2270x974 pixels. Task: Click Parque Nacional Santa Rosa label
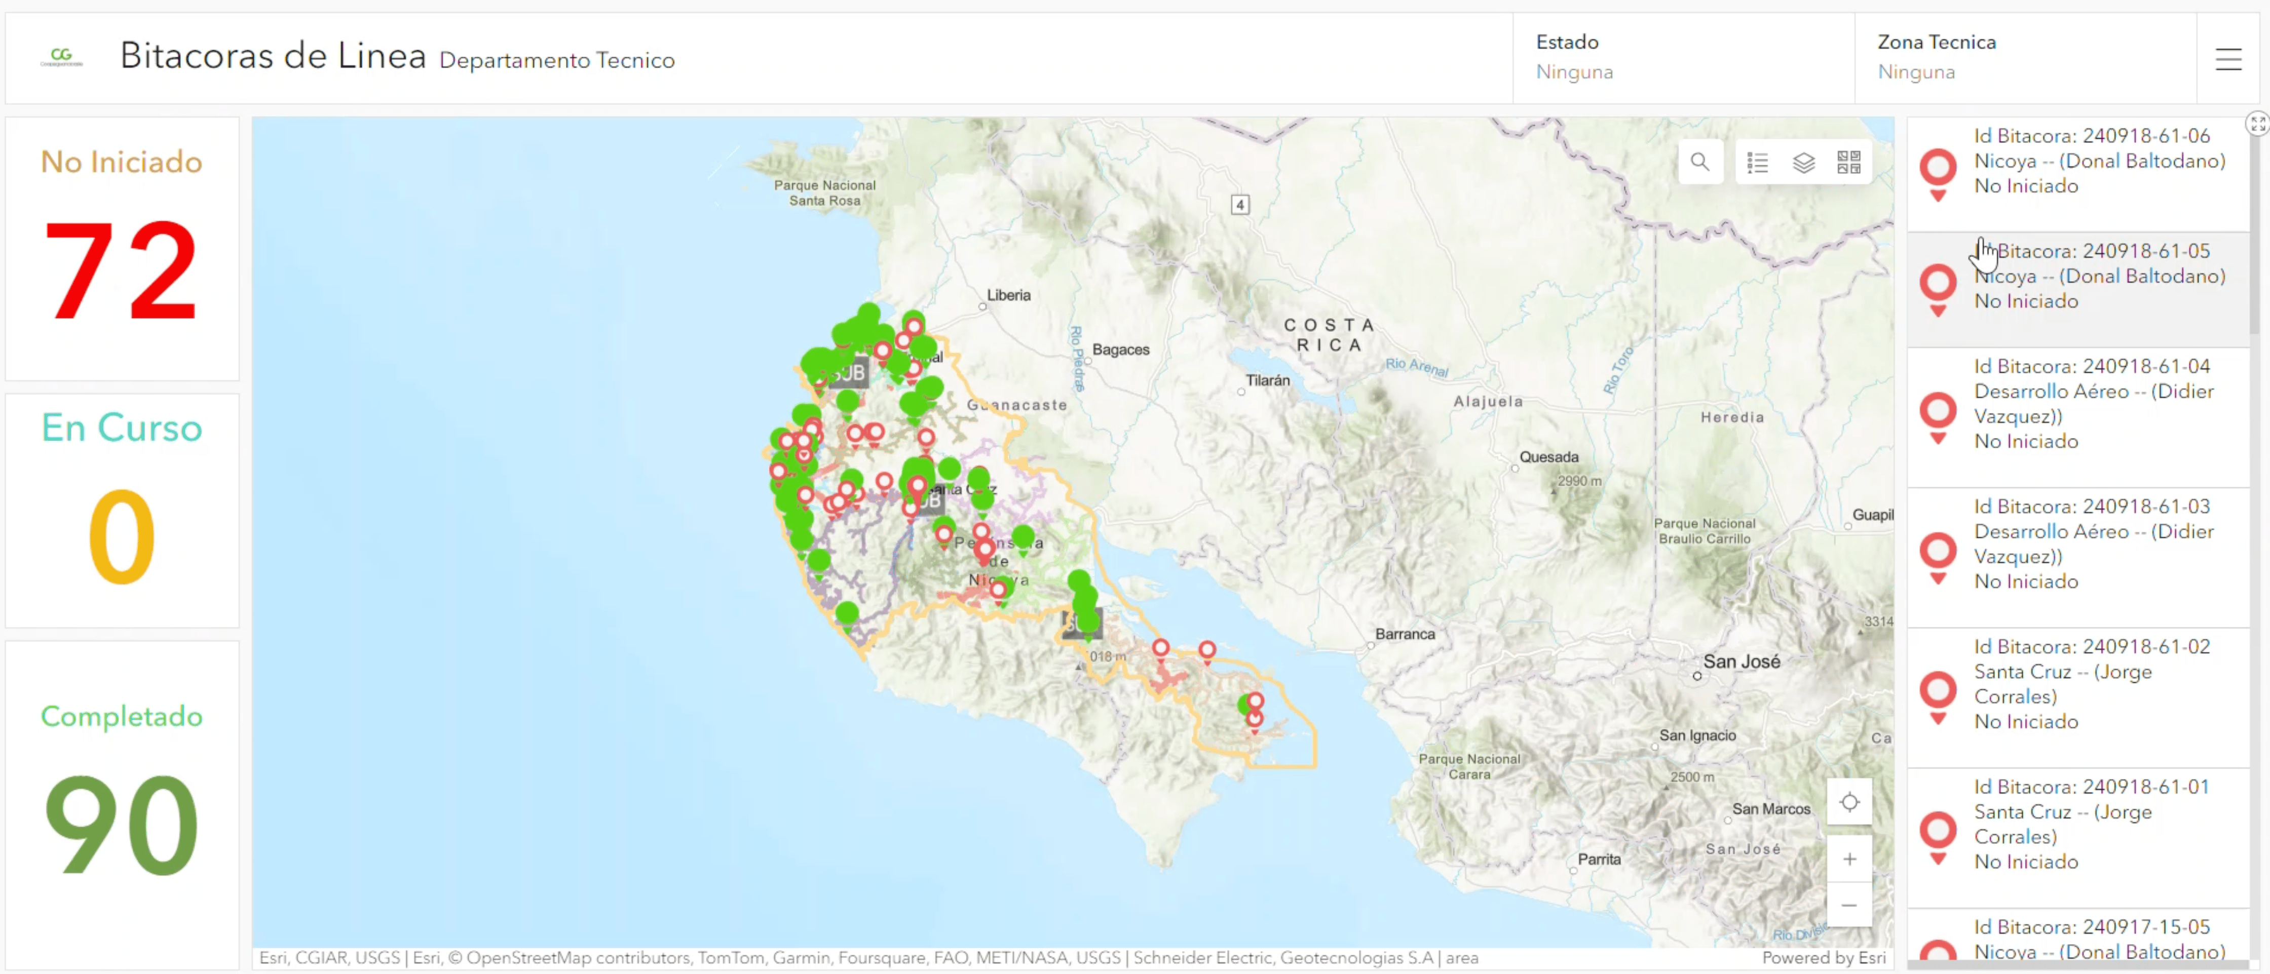[824, 193]
